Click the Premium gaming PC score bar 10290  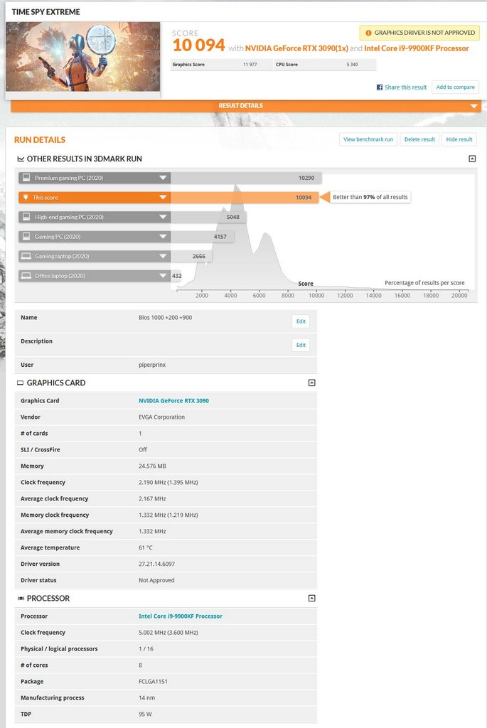coord(246,178)
